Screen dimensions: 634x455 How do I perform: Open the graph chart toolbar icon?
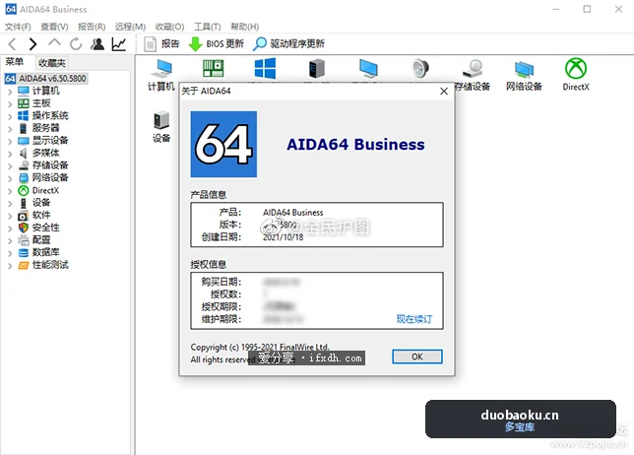pyautogui.click(x=119, y=43)
